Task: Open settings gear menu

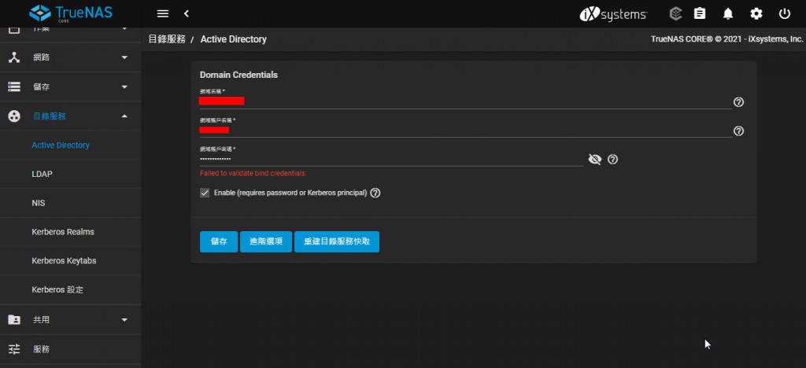Action: click(x=756, y=14)
